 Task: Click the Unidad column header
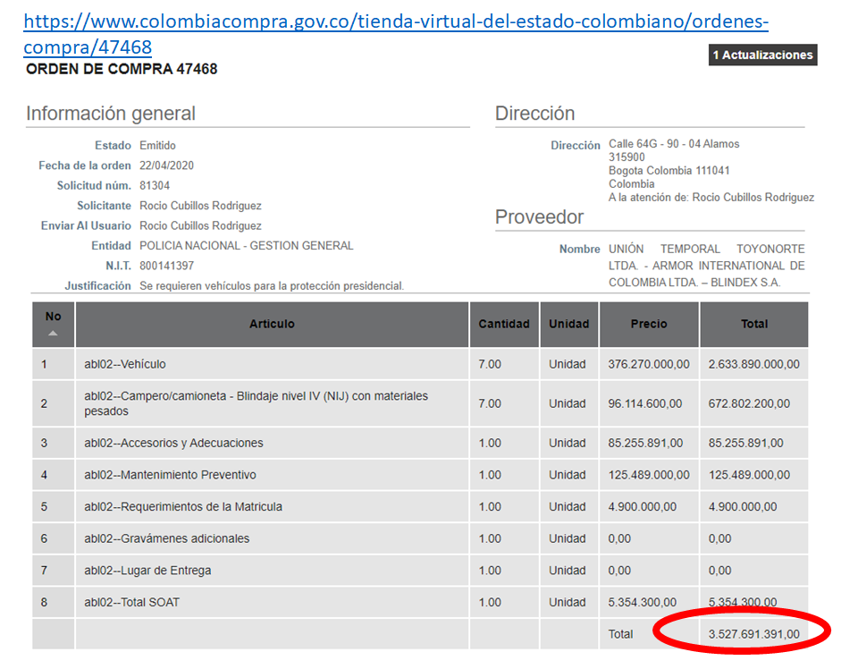(x=568, y=324)
